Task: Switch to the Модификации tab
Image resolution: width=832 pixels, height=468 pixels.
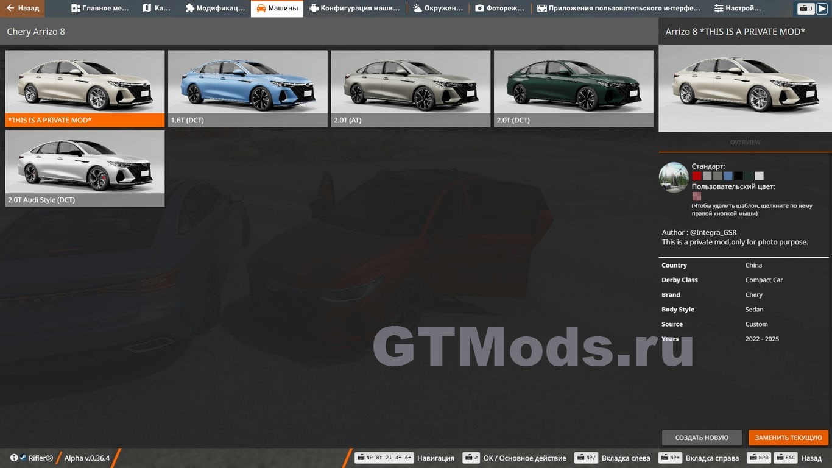Action: 215,9
